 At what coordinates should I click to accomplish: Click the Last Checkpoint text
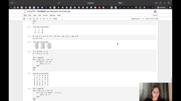coord(58,12)
